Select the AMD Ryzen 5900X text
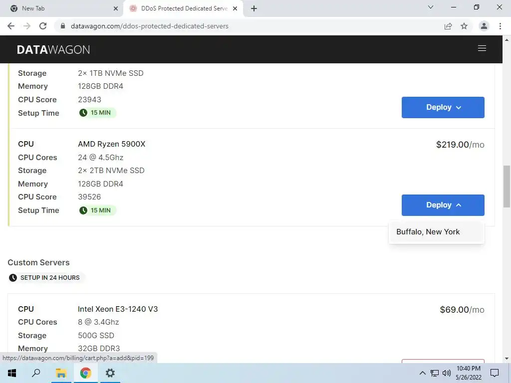Screen dimensions: 511x383 pos(111,144)
